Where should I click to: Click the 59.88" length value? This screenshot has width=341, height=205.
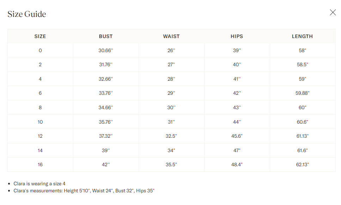point(302,93)
